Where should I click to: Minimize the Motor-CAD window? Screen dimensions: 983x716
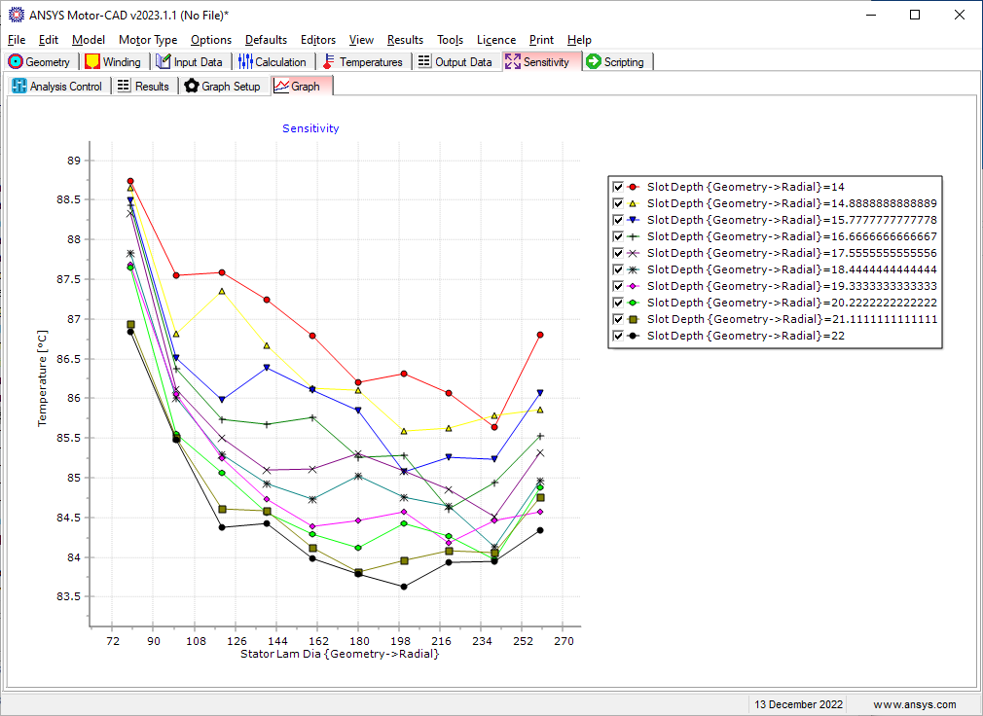pyautogui.click(x=871, y=15)
